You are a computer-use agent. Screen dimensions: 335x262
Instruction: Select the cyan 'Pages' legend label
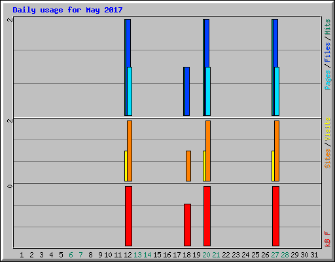click(328, 80)
